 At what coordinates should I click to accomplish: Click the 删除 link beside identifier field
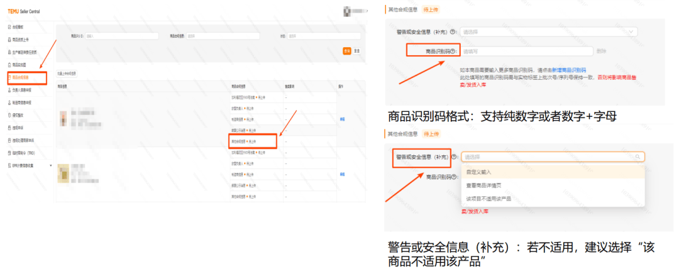tap(602, 51)
